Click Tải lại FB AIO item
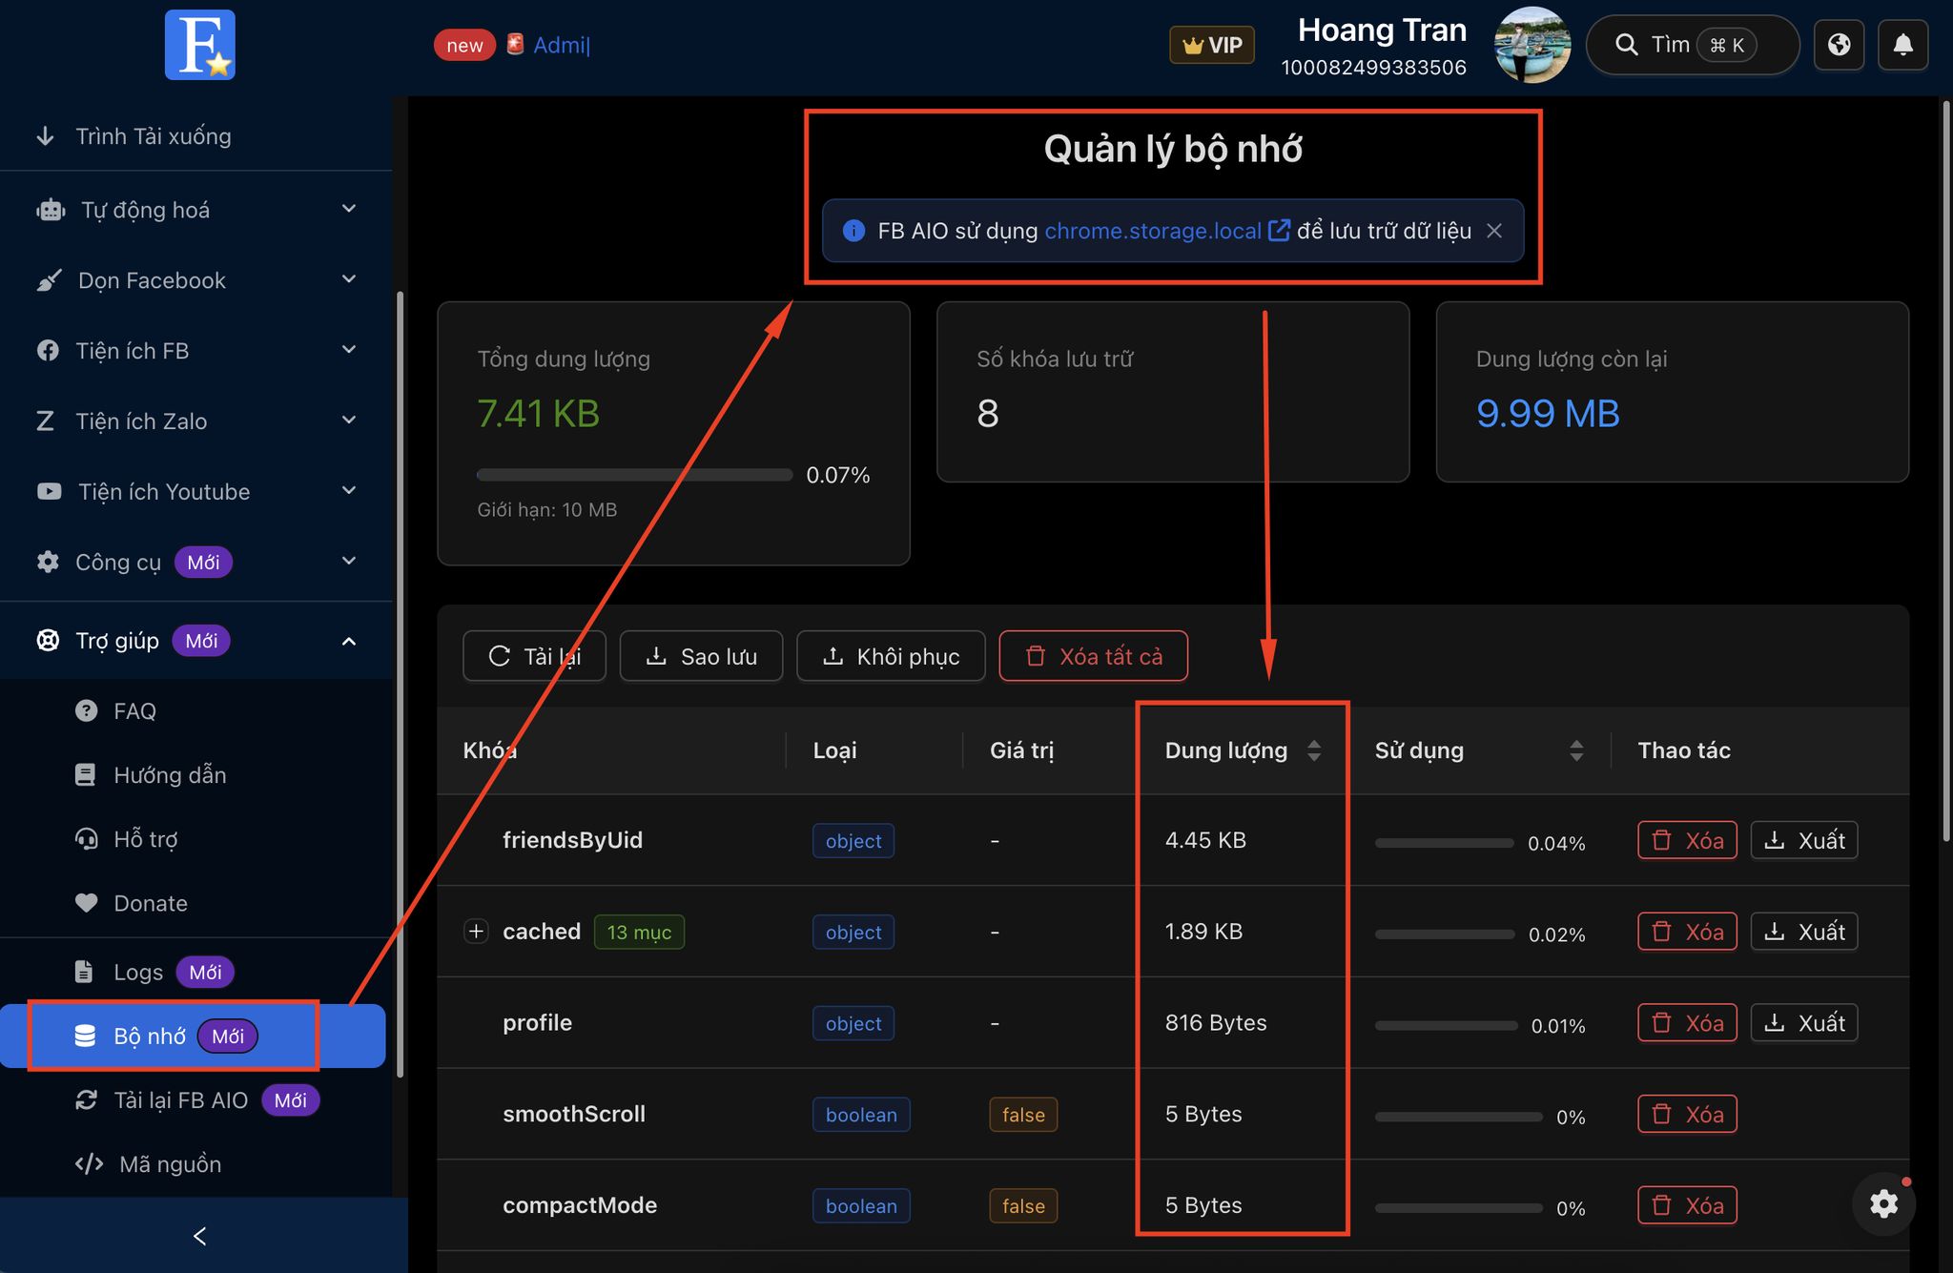Image resolution: width=1953 pixels, height=1273 pixels. point(195,1100)
